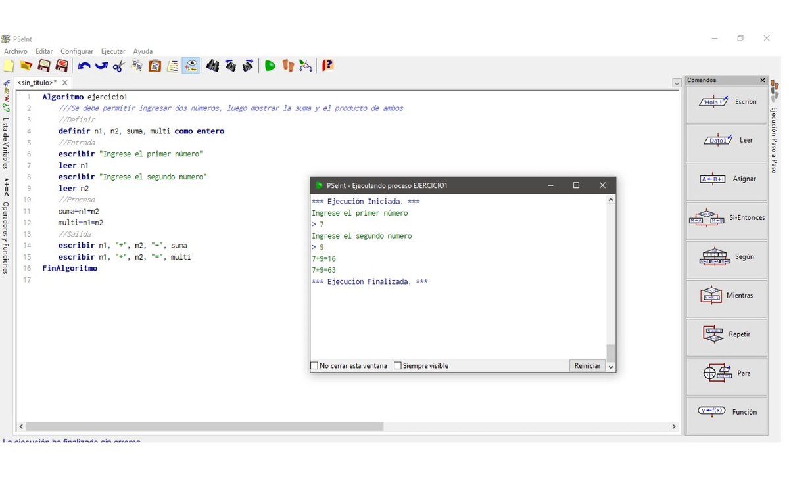Expand the 'Operadores y Funciones' side panel
This screenshot has width=789, height=479.
click(6, 237)
